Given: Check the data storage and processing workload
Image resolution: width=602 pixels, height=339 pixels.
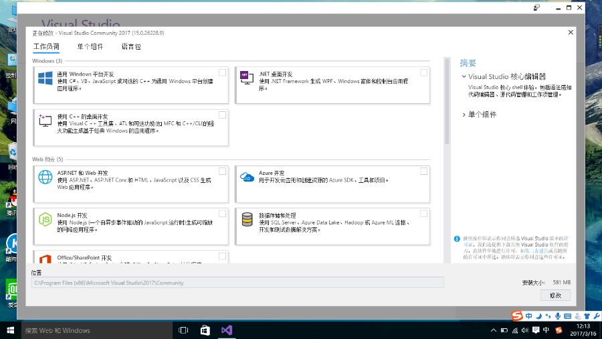Looking at the screenshot, I should tap(423, 214).
